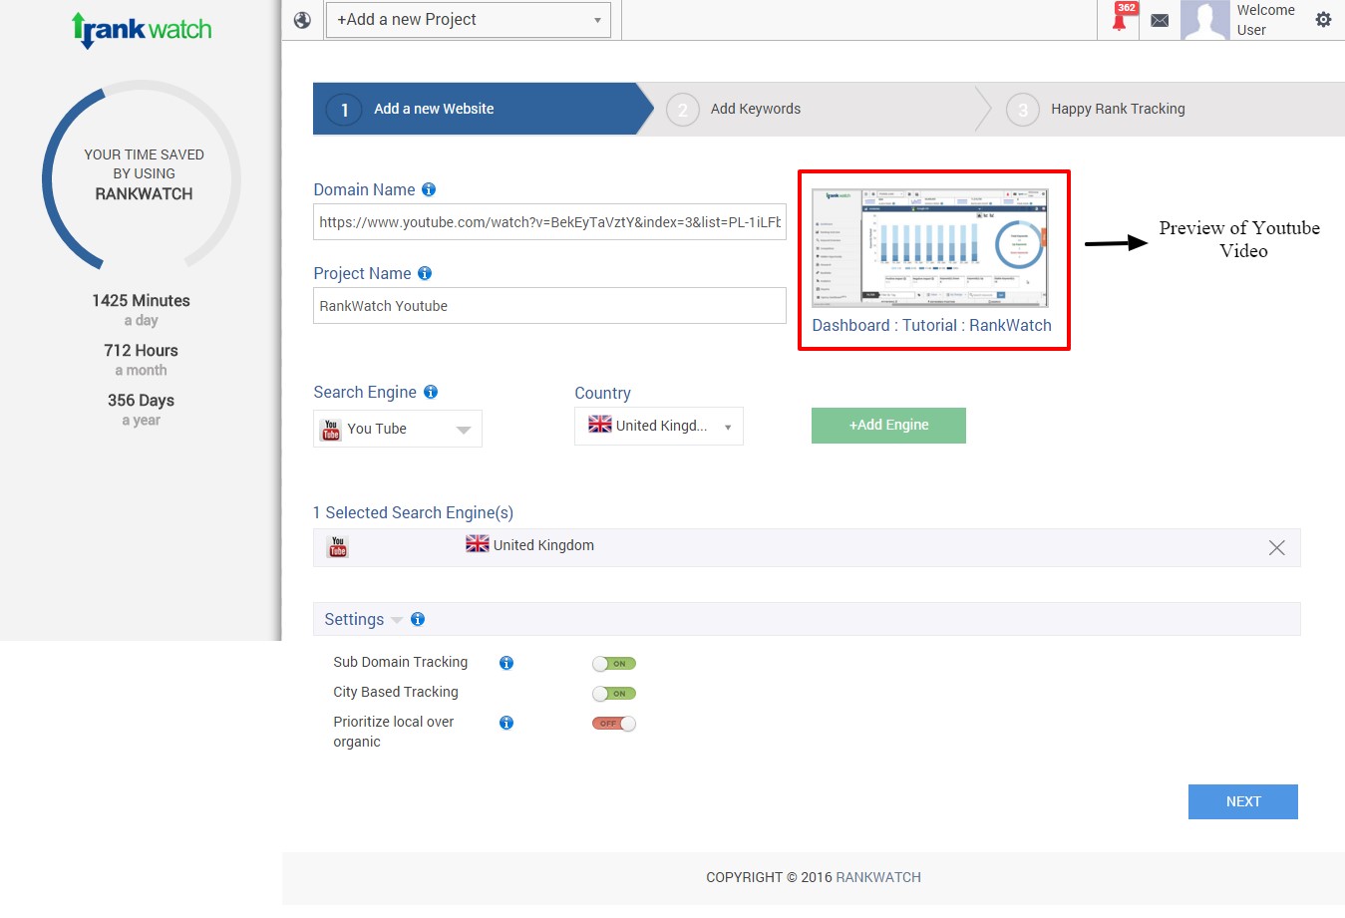Click info icon for Prioritize local over organic
Viewport: 1345px width, 918px height.
(x=506, y=723)
